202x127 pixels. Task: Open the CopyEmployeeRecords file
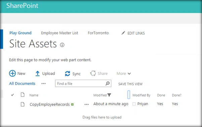tap(50, 104)
